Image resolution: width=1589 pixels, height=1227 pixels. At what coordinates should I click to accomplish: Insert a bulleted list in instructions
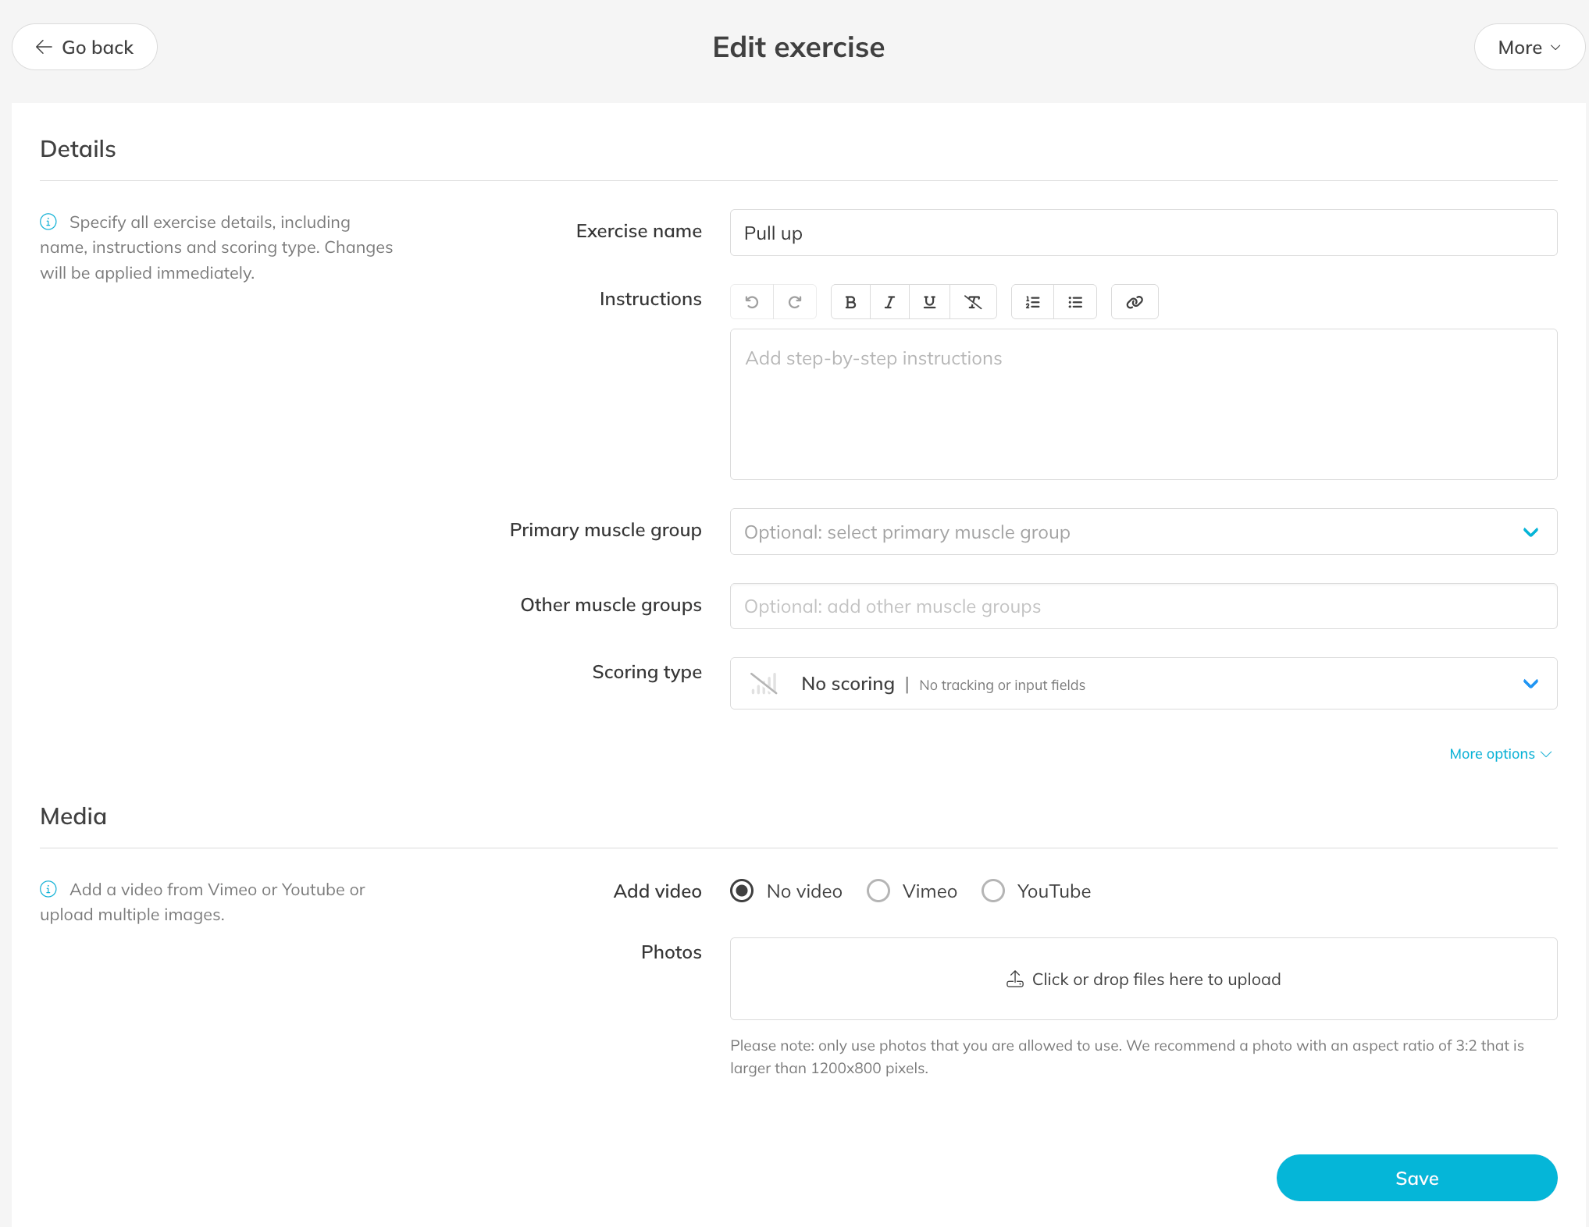pos(1075,302)
